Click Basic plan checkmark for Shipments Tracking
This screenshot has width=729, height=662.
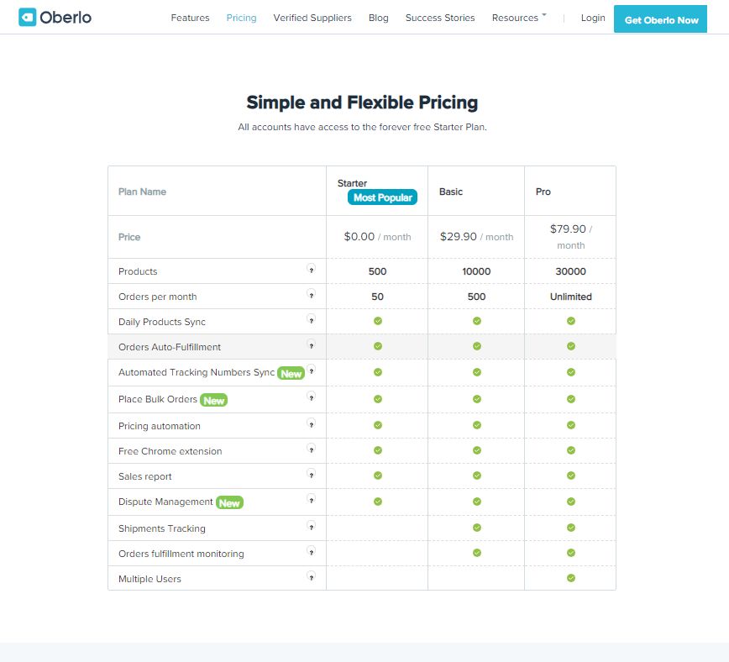tap(477, 528)
